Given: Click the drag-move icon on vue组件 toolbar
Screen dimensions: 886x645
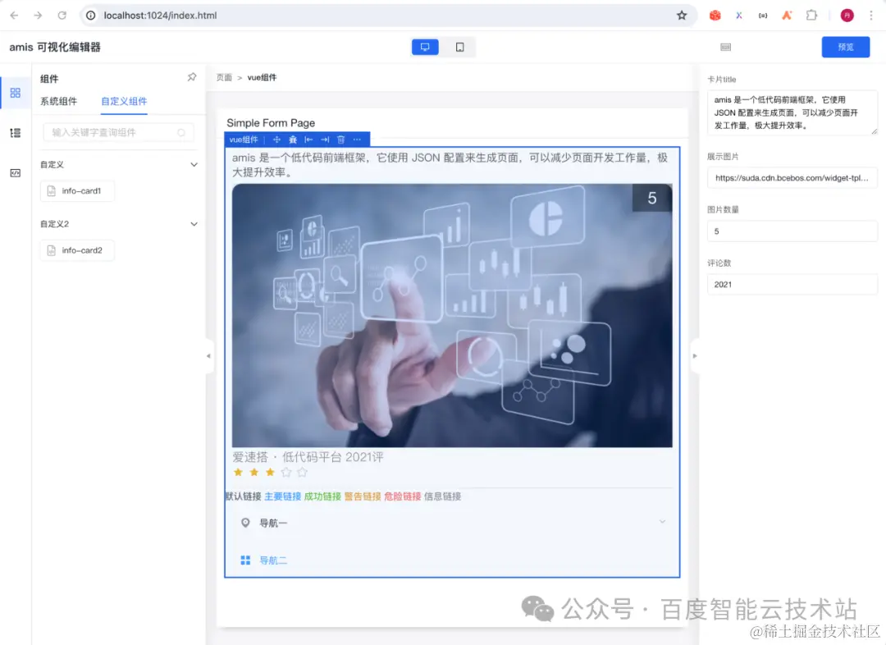Looking at the screenshot, I should tap(277, 139).
